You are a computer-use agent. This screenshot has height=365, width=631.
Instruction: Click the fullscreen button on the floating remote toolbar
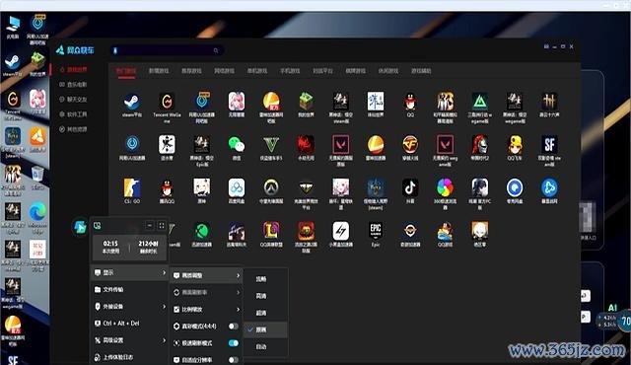[x=162, y=226]
